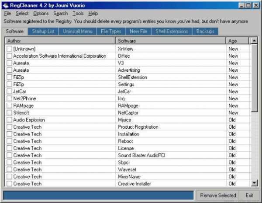This screenshot has height=203, width=262.
Task: Click the Remove Selected button
Action: [217, 195]
